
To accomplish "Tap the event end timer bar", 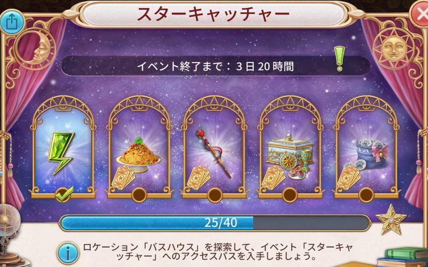I will point(216,66).
